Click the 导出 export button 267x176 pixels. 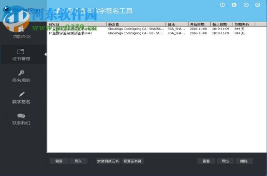coord(225,161)
